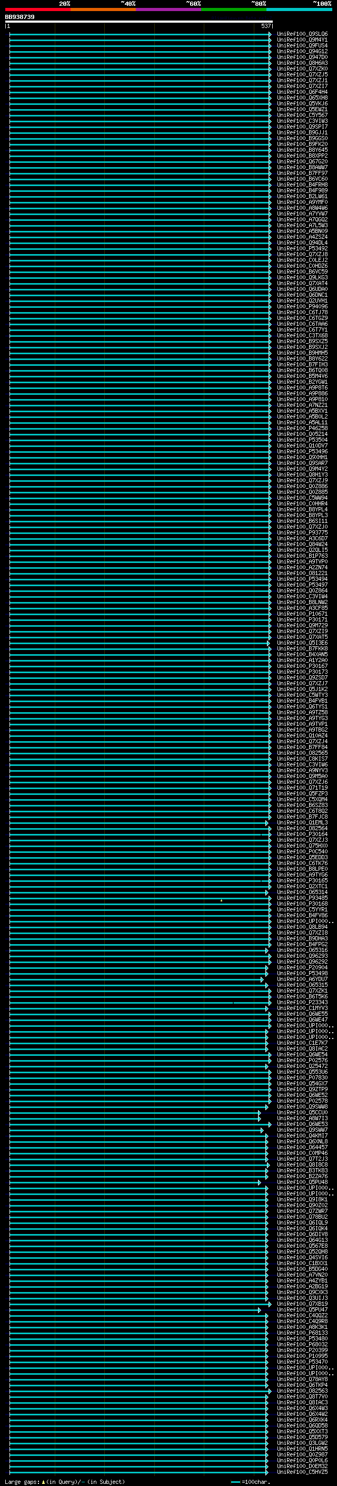This screenshot has height=1486, width=337.
Task: Open the hit UniRef100_C5Y567
Action: point(302,115)
